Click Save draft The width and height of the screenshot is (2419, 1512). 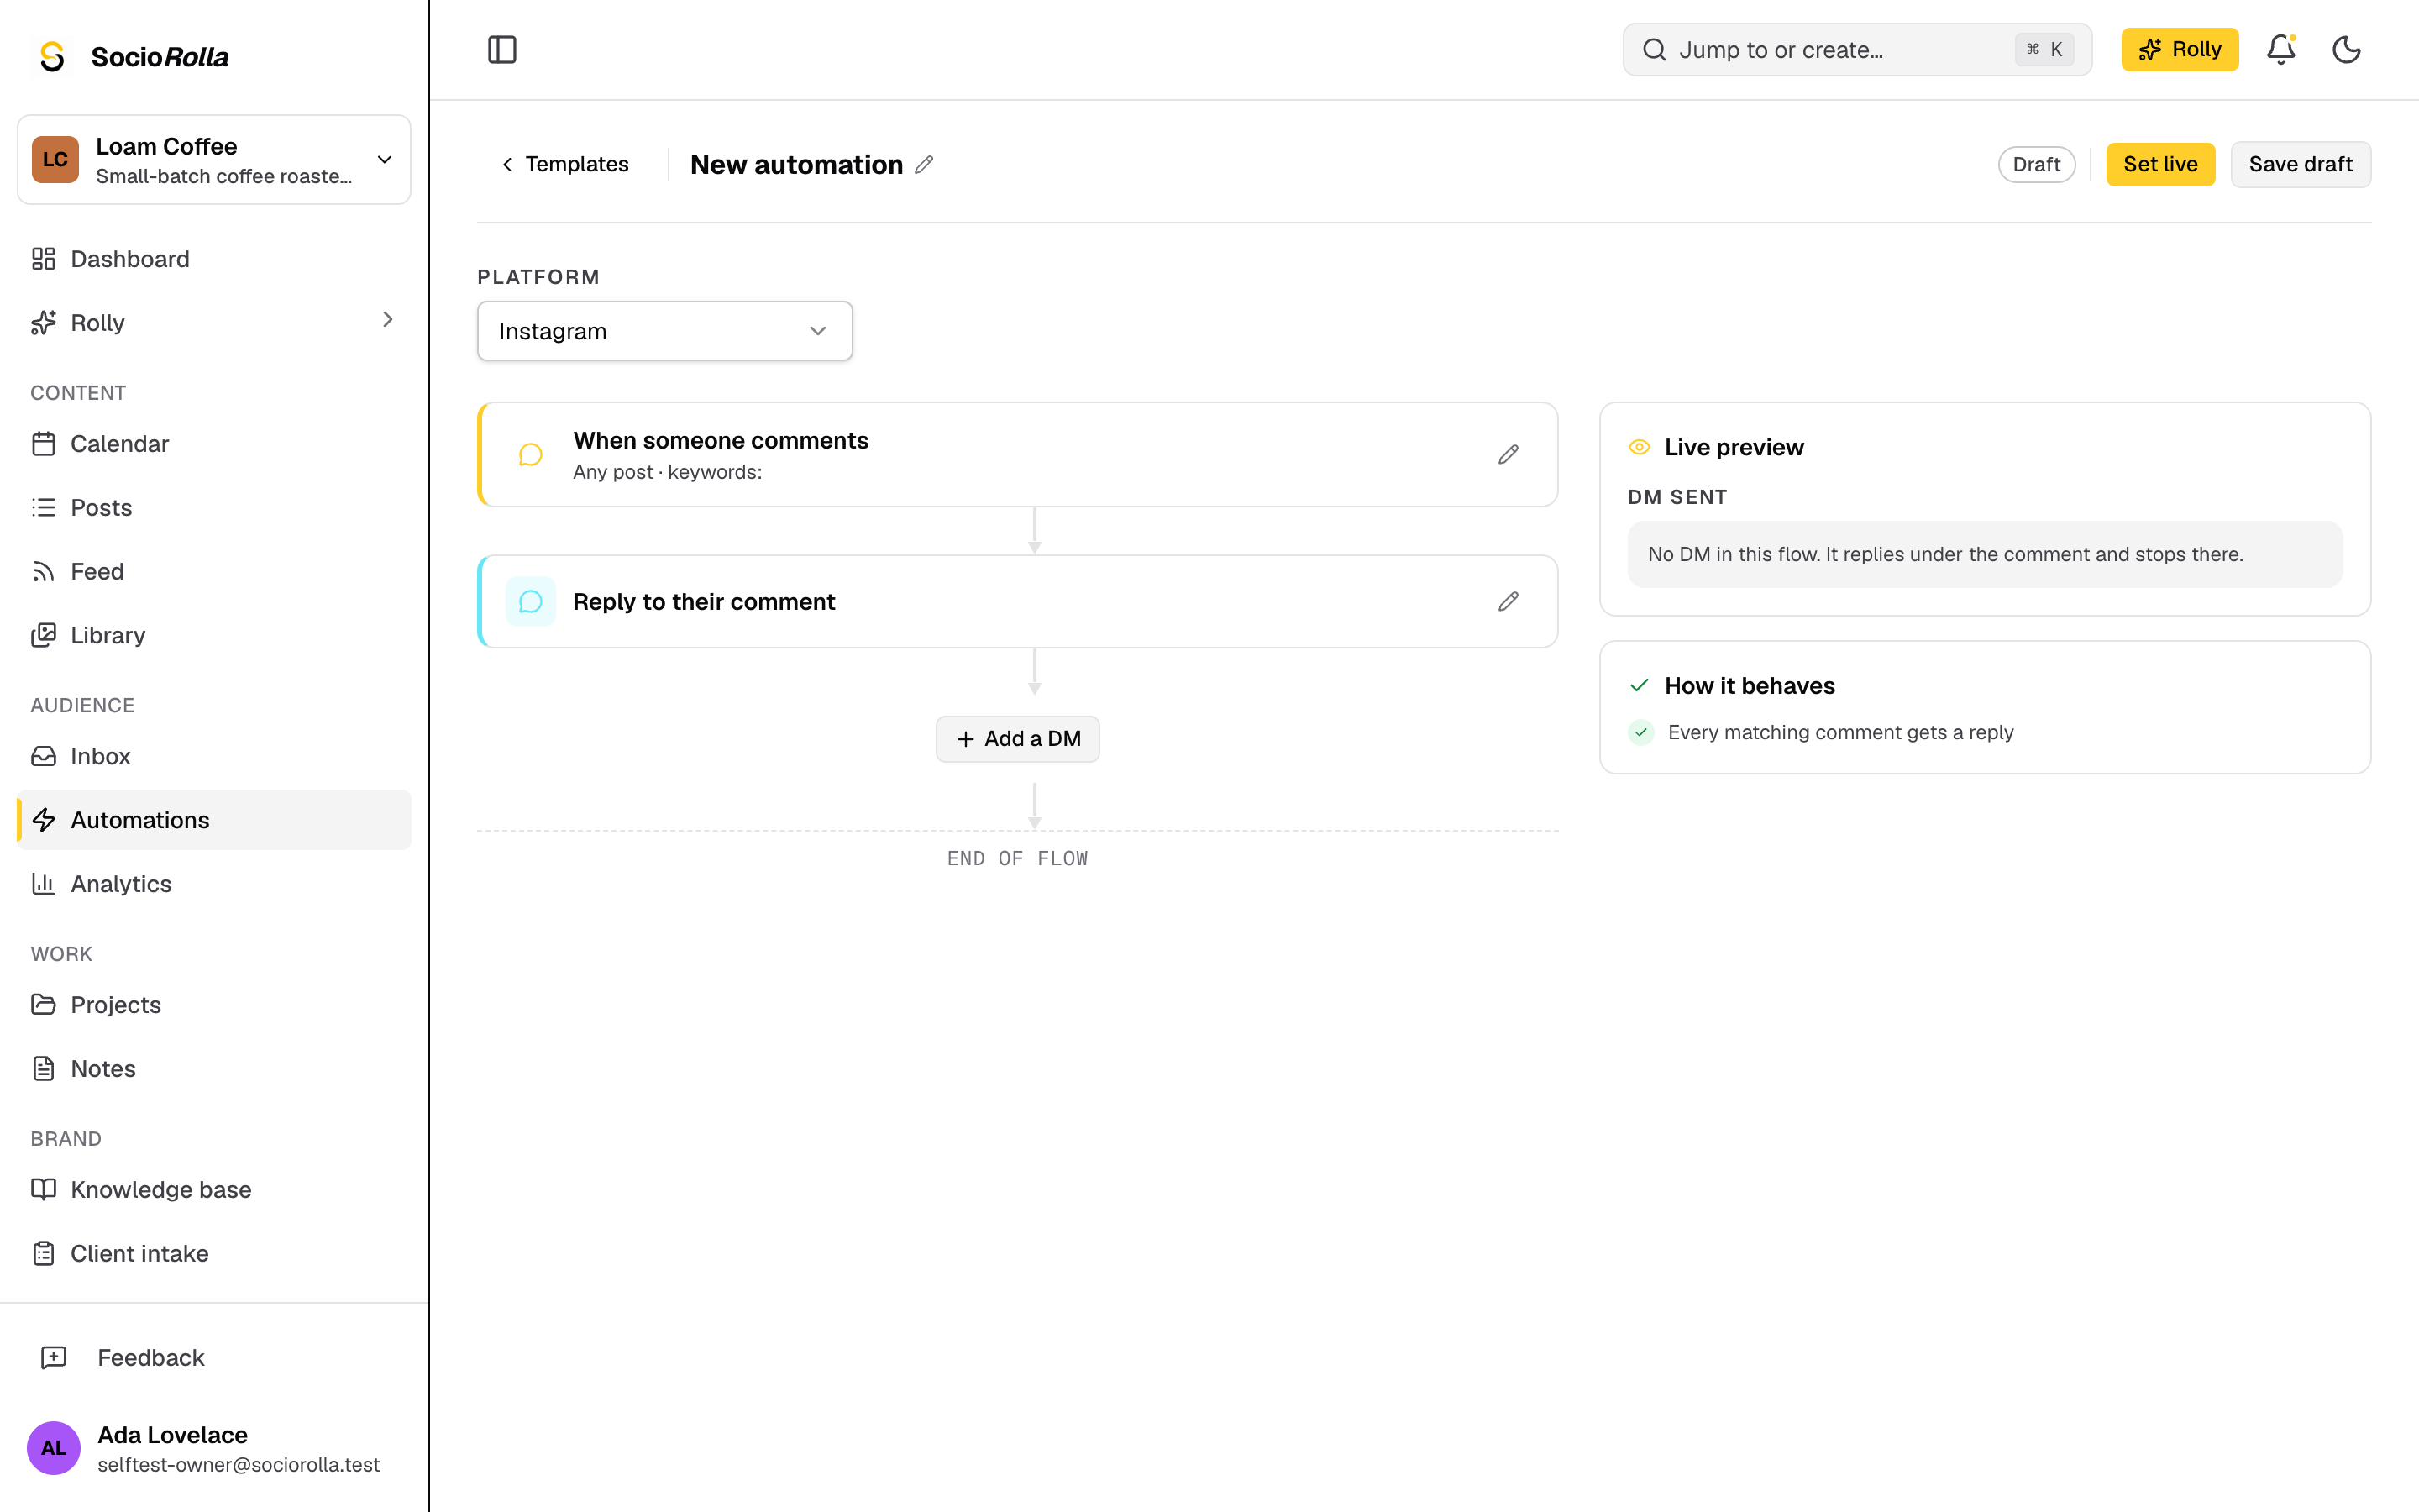tap(2301, 164)
